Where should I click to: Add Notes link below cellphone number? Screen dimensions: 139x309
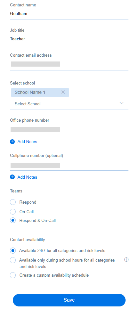pos(27,177)
